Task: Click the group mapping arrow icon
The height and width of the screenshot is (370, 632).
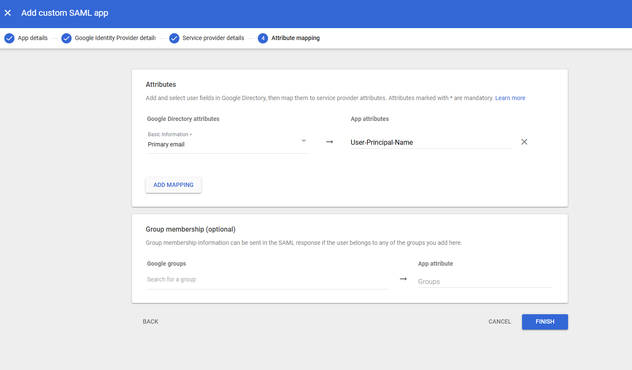Action: [403, 279]
